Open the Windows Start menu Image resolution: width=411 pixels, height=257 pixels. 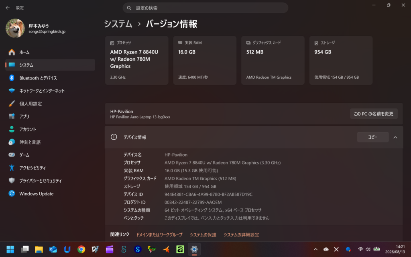(x=10, y=249)
